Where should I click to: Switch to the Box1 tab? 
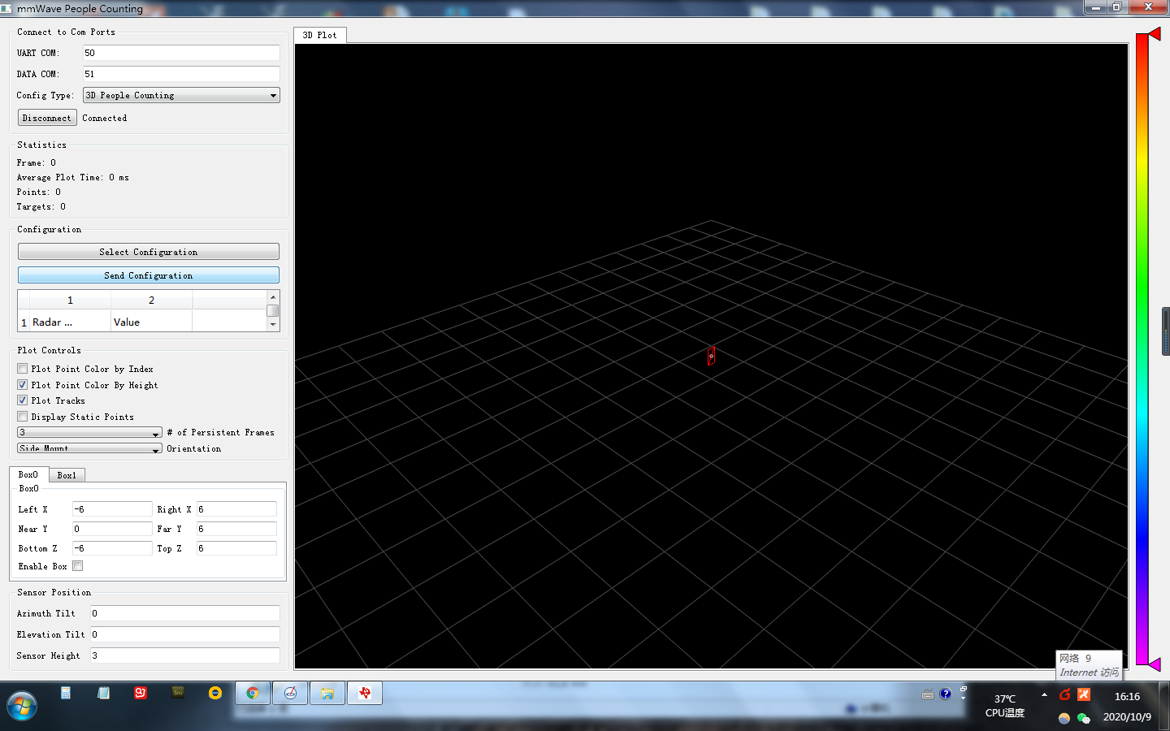click(x=67, y=475)
